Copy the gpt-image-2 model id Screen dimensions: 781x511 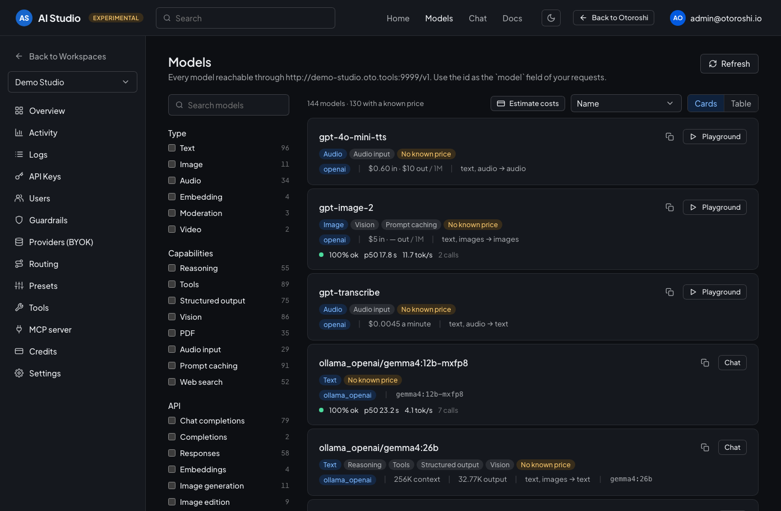(x=669, y=208)
